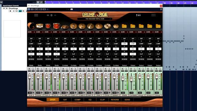Click the Kick 6 pan slider

[x=31, y=71]
